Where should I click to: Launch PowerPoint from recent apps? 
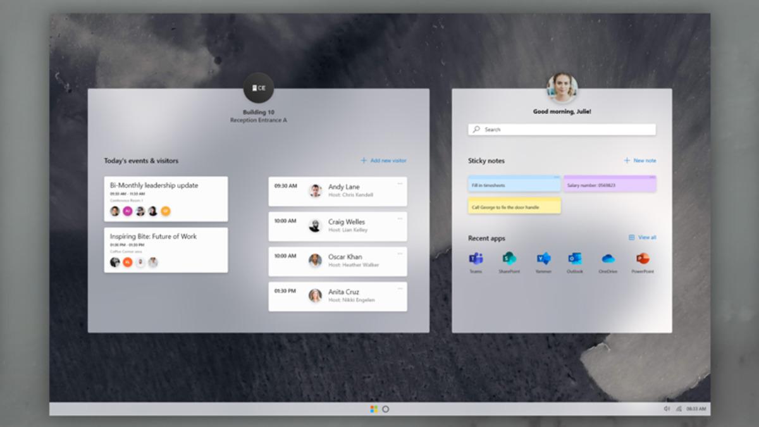[643, 259]
